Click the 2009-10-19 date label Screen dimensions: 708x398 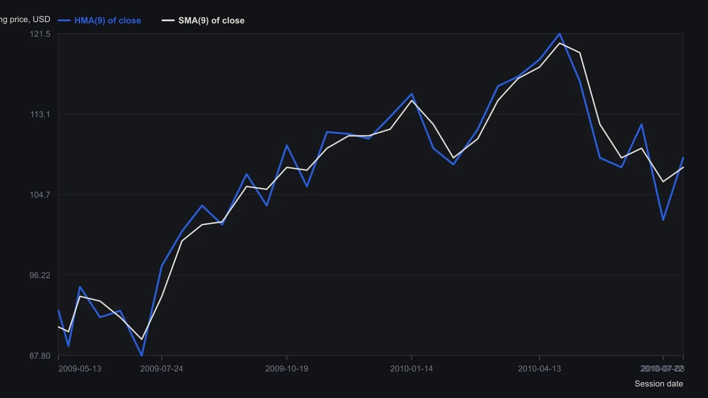pyautogui.click(x=287, y=369)
